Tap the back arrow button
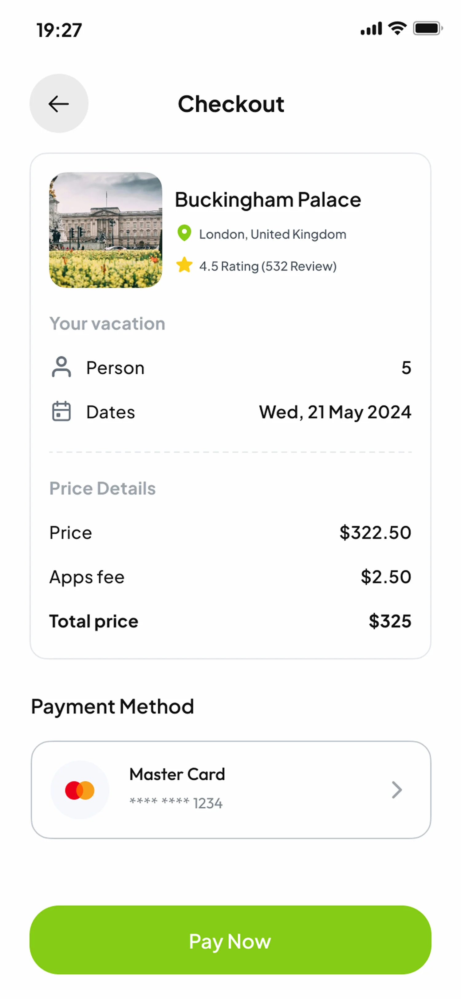Viewport: 461px width, 999px height. pos(59,104)
